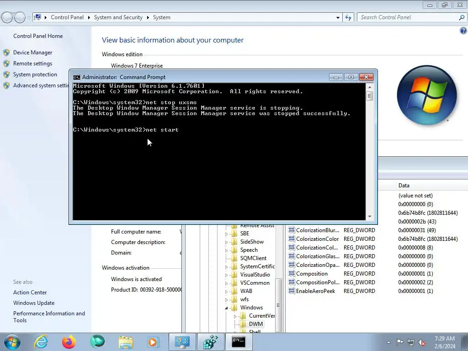
Task: Select the DWM key in registry tree
Action: click(x=256, y=324)
